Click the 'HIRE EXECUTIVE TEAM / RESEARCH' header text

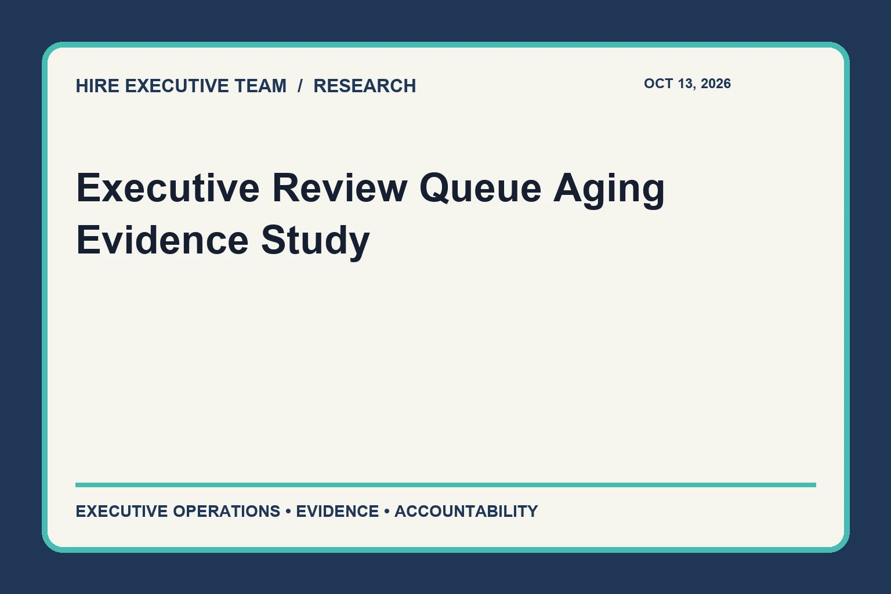246,86
